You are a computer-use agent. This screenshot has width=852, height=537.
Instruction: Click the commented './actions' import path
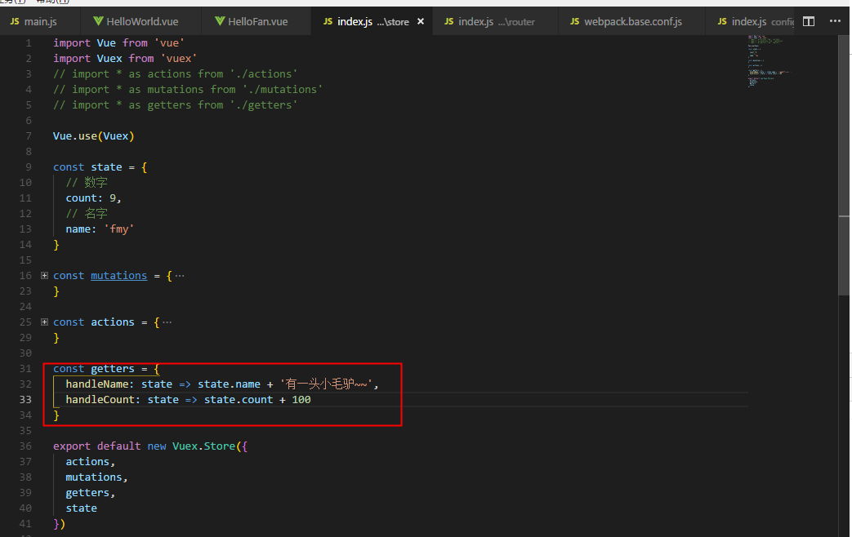click(264, 73)
